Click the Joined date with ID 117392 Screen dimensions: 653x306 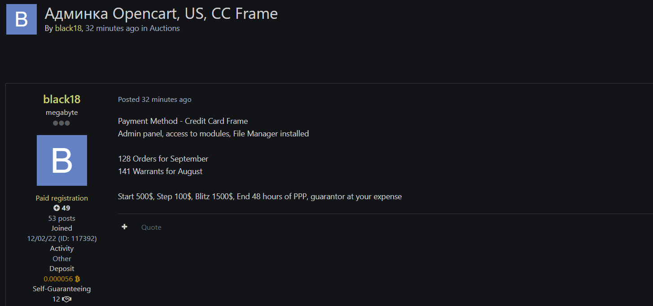tap(62, 239)
